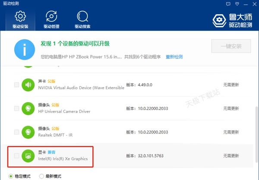Tick the NVIDIA Virtual Audio Device checkbox
This screenshot has height=180, width=259.
tap(17, 85)
